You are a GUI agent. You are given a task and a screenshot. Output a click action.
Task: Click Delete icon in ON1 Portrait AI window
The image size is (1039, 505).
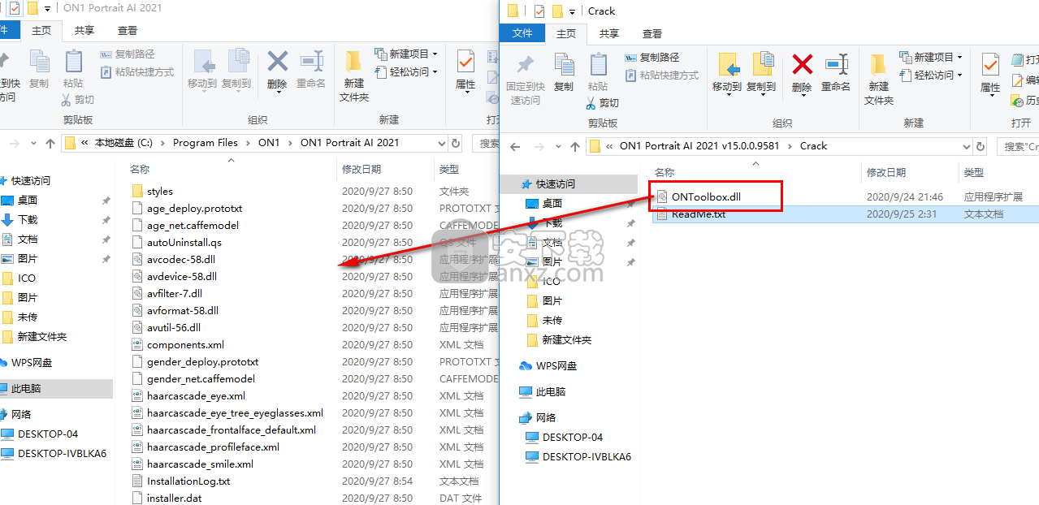point(277,62)
